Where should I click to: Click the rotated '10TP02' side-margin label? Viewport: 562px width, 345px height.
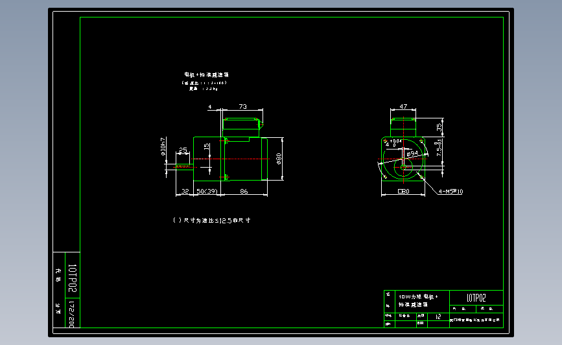73,278
